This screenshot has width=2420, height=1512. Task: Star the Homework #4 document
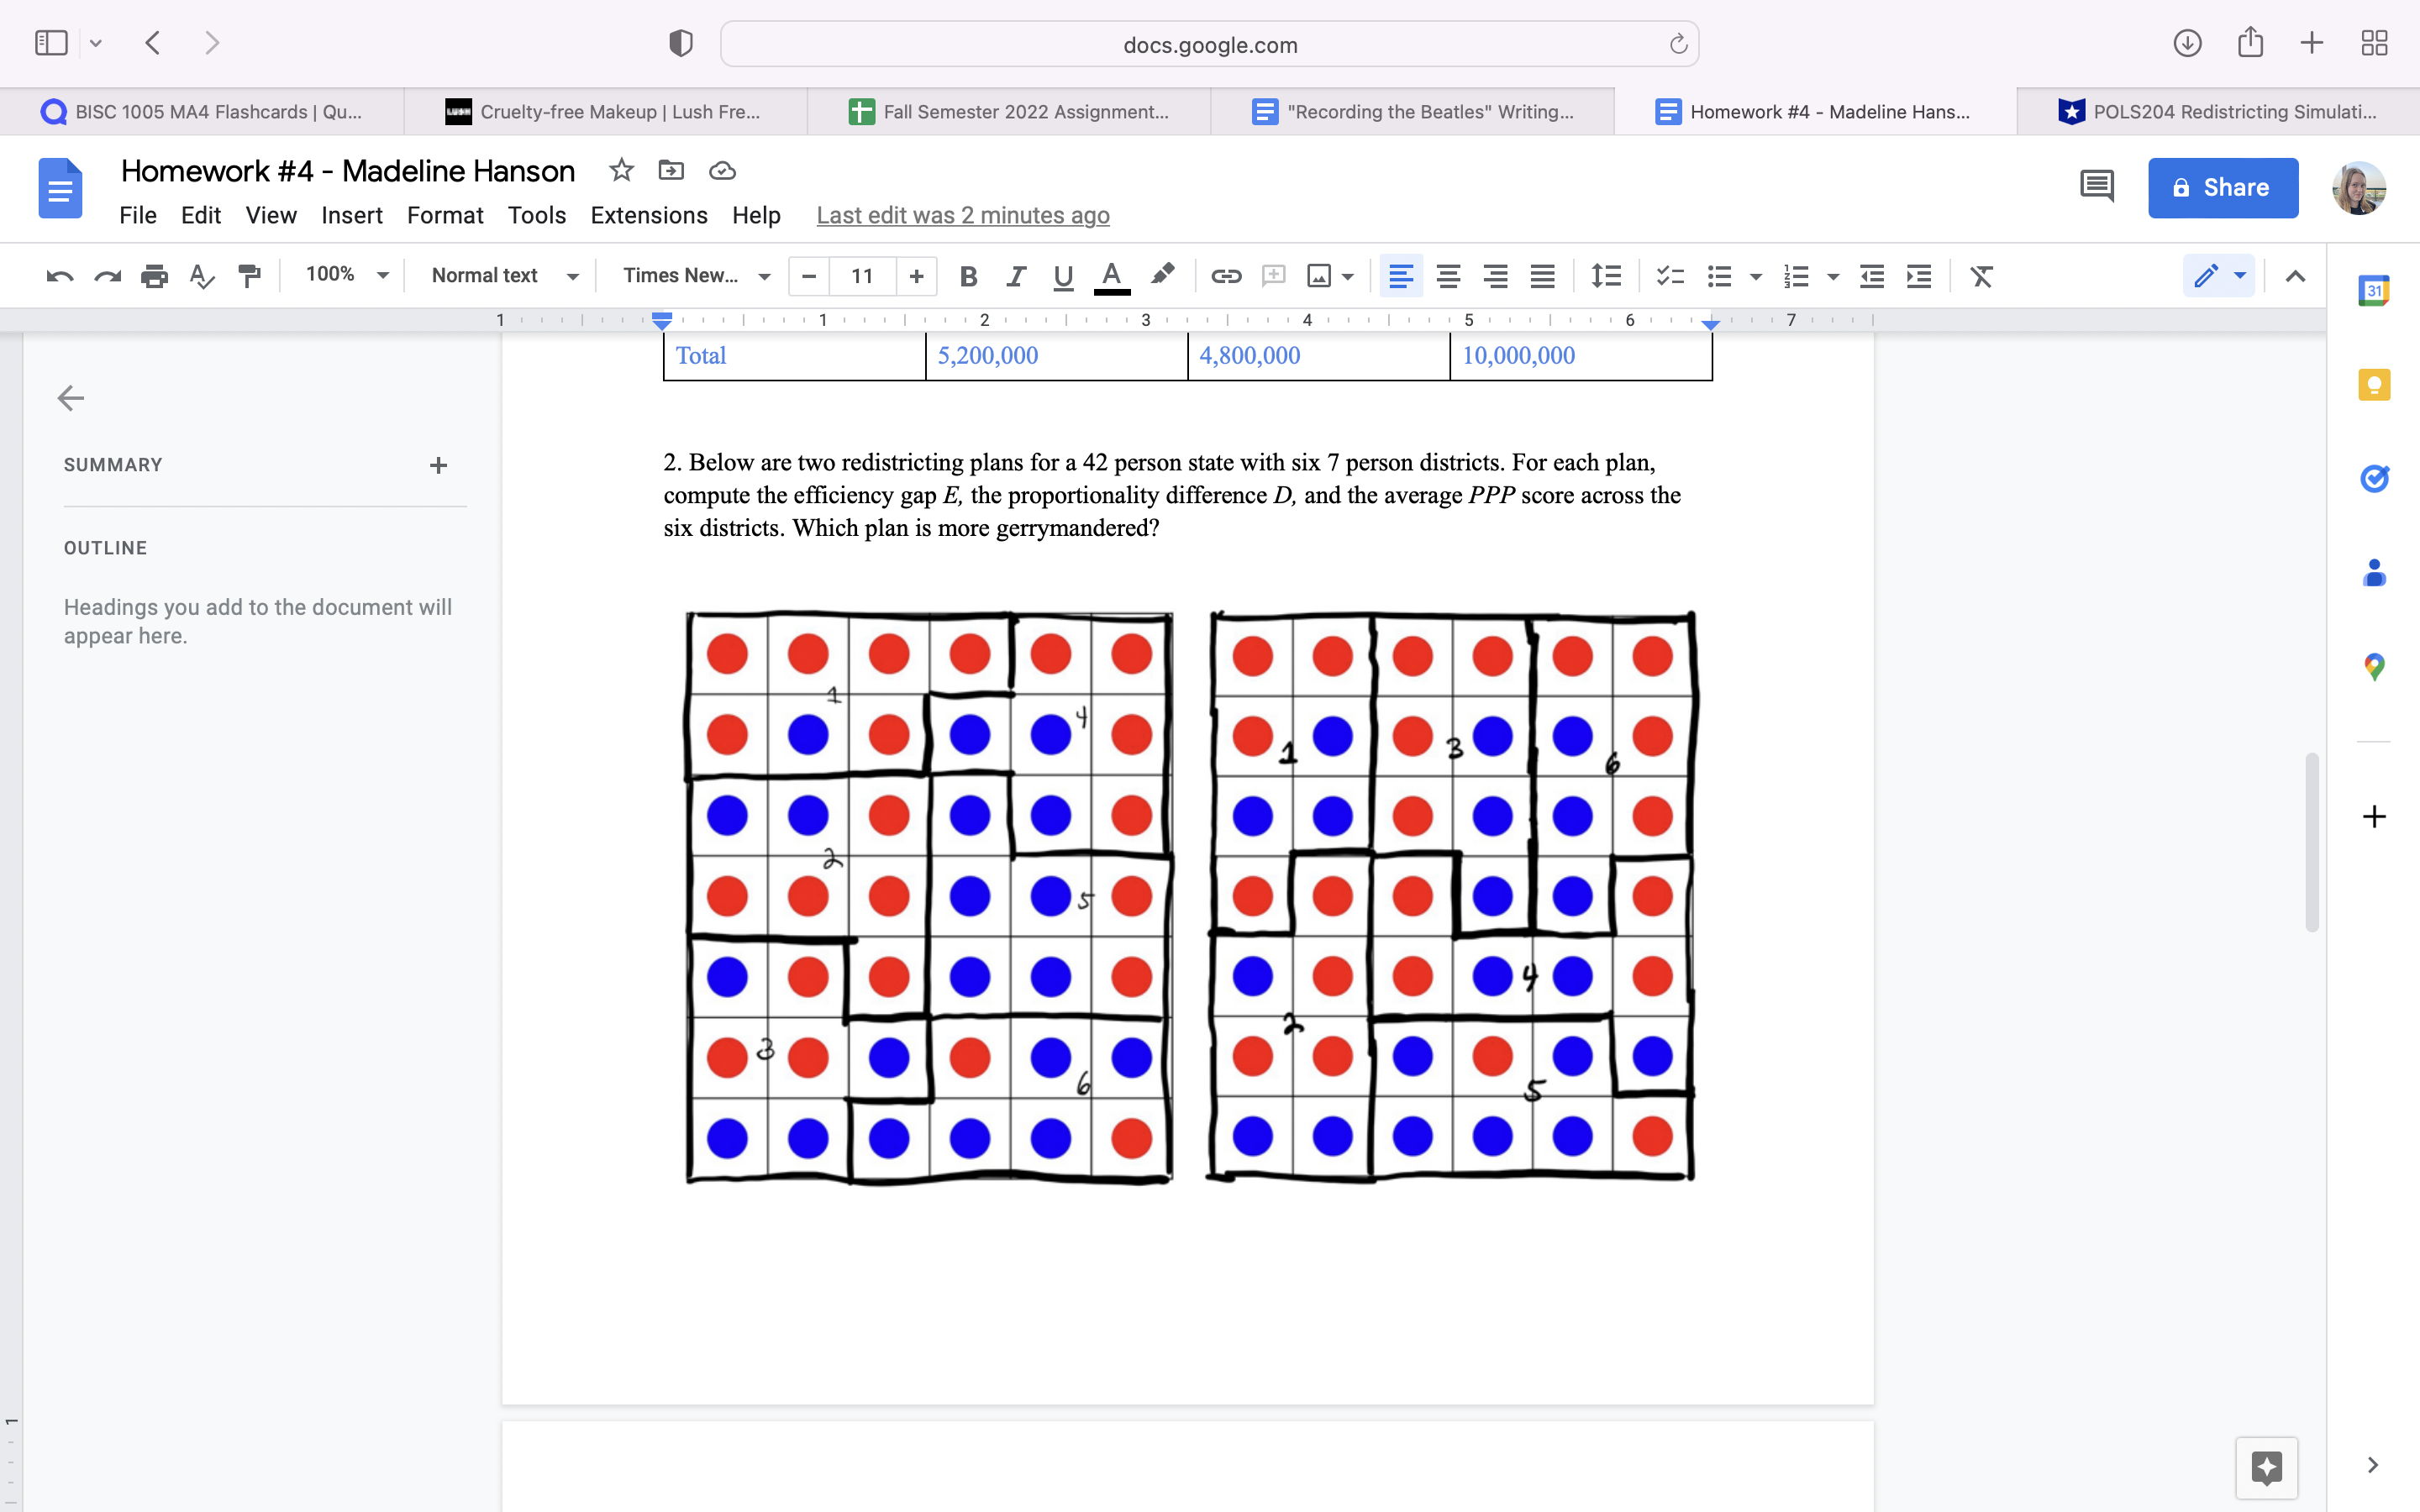click(x=621, y=170)
